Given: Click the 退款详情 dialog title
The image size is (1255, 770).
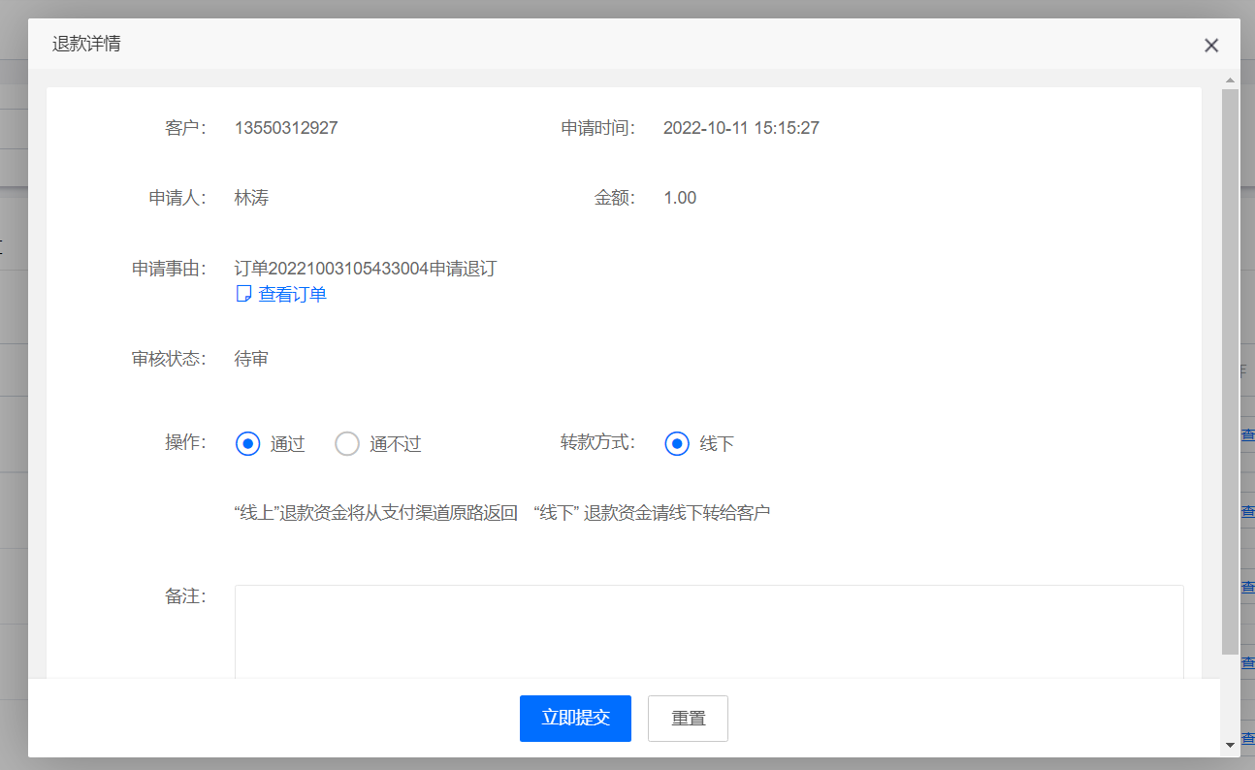Looking at the screenshot, I should [86, 44].
